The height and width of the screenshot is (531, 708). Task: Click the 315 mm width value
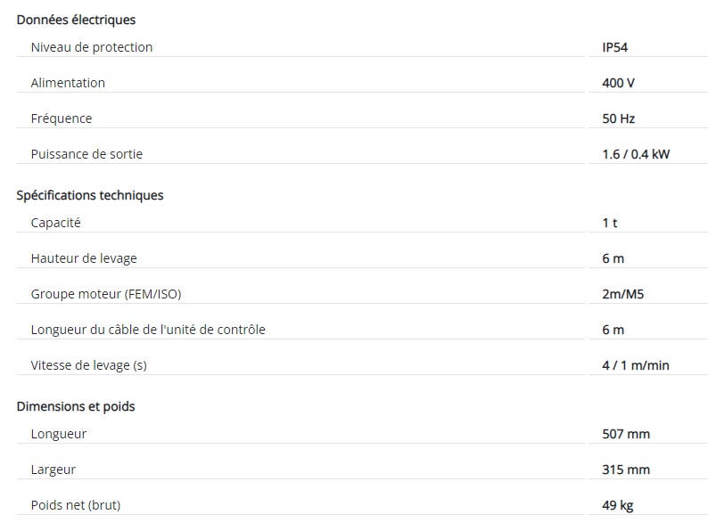tap(626, 470)
